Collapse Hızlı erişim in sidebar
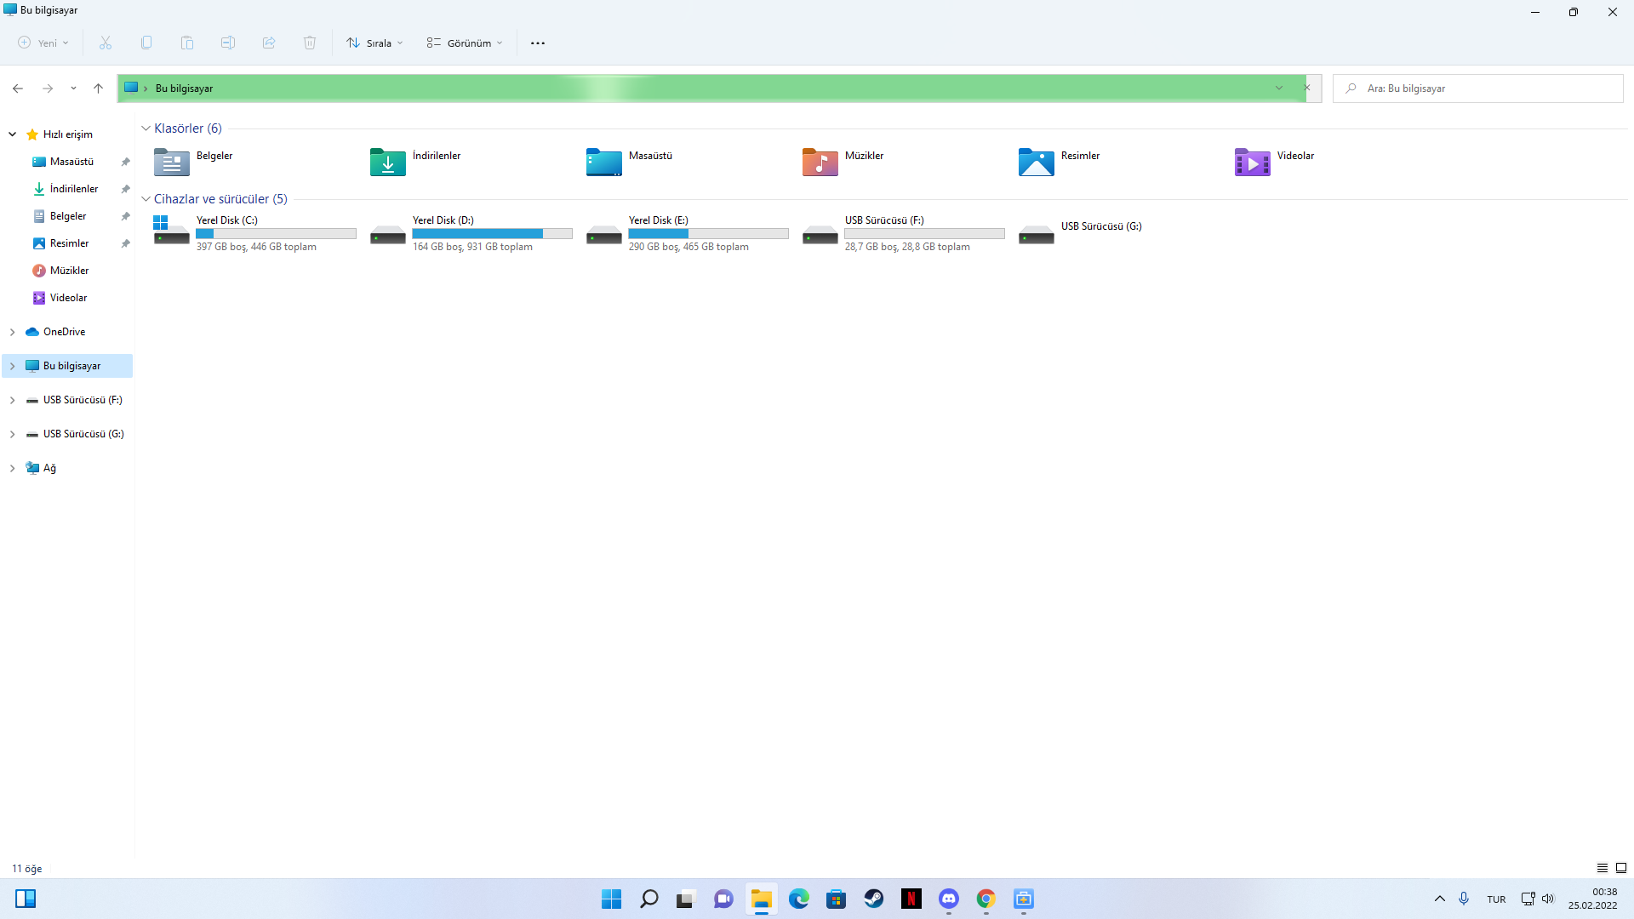 [13, 134]
